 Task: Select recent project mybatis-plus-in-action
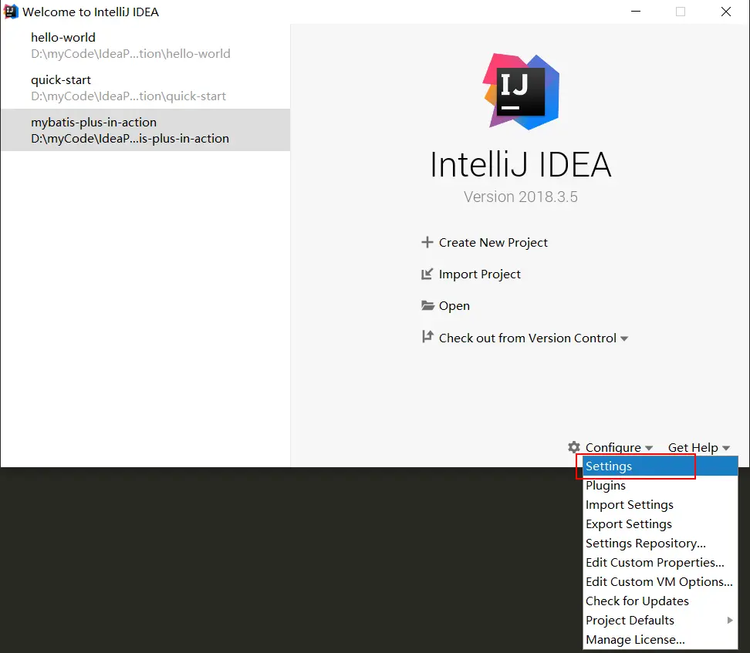click(x=145, y=130)
